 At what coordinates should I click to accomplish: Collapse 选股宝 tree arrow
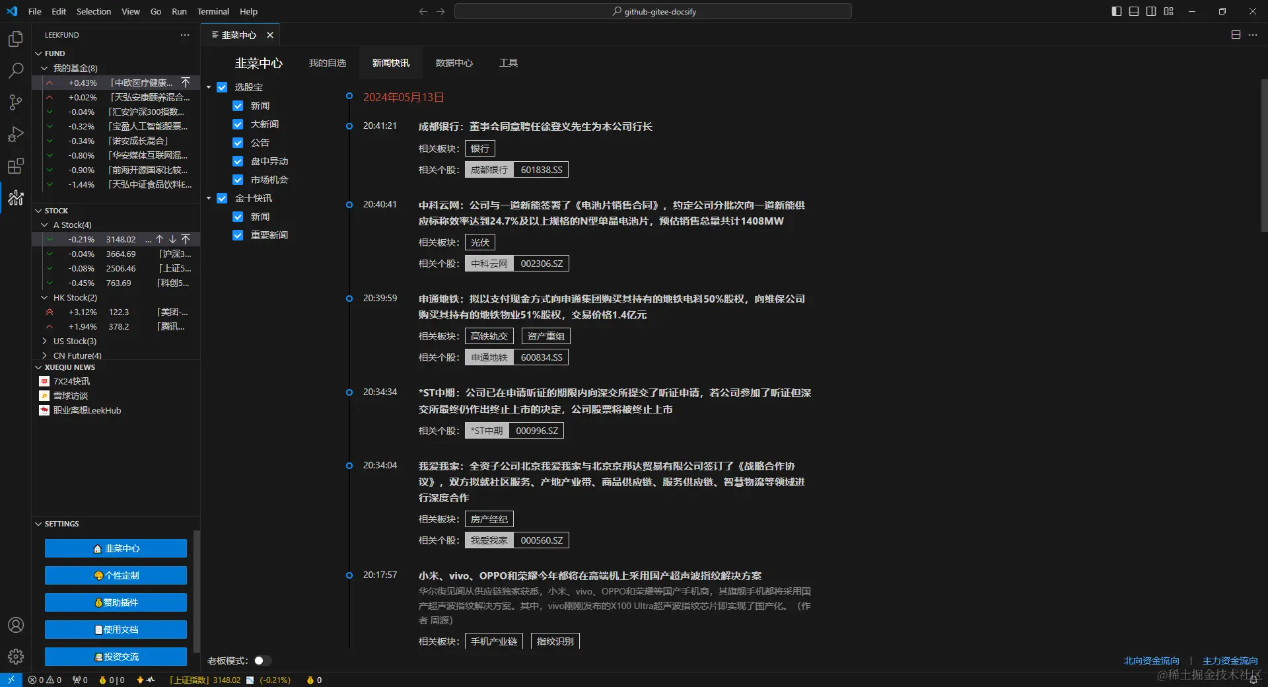[209, 87]
